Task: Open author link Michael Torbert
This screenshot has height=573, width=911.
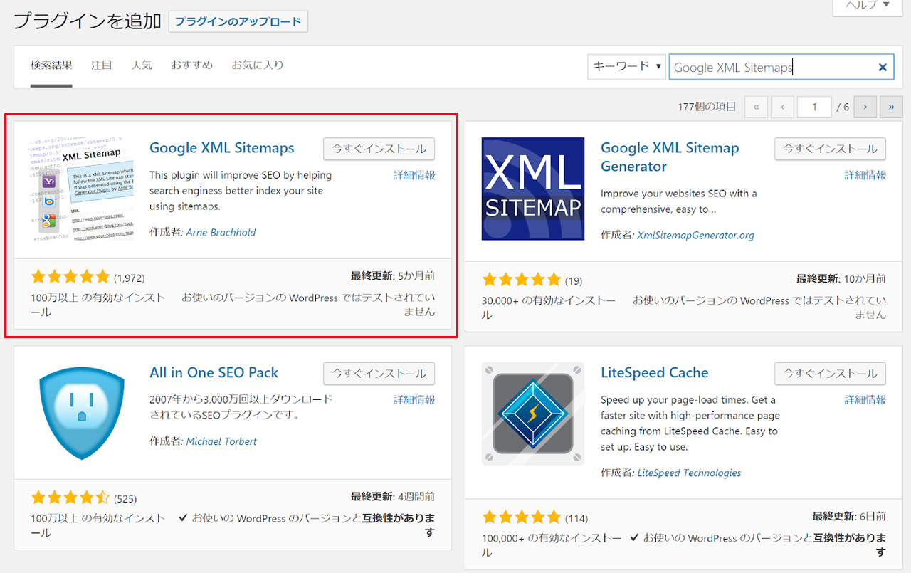Action: click(221, 441)
